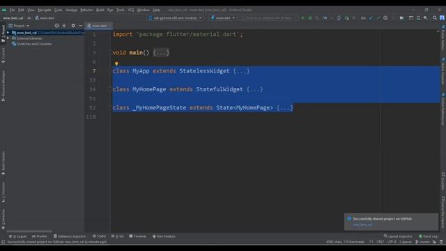The image size is (446, 251).
Task: Expand folded _MyHomePageState class body
Action: point(285,108)
